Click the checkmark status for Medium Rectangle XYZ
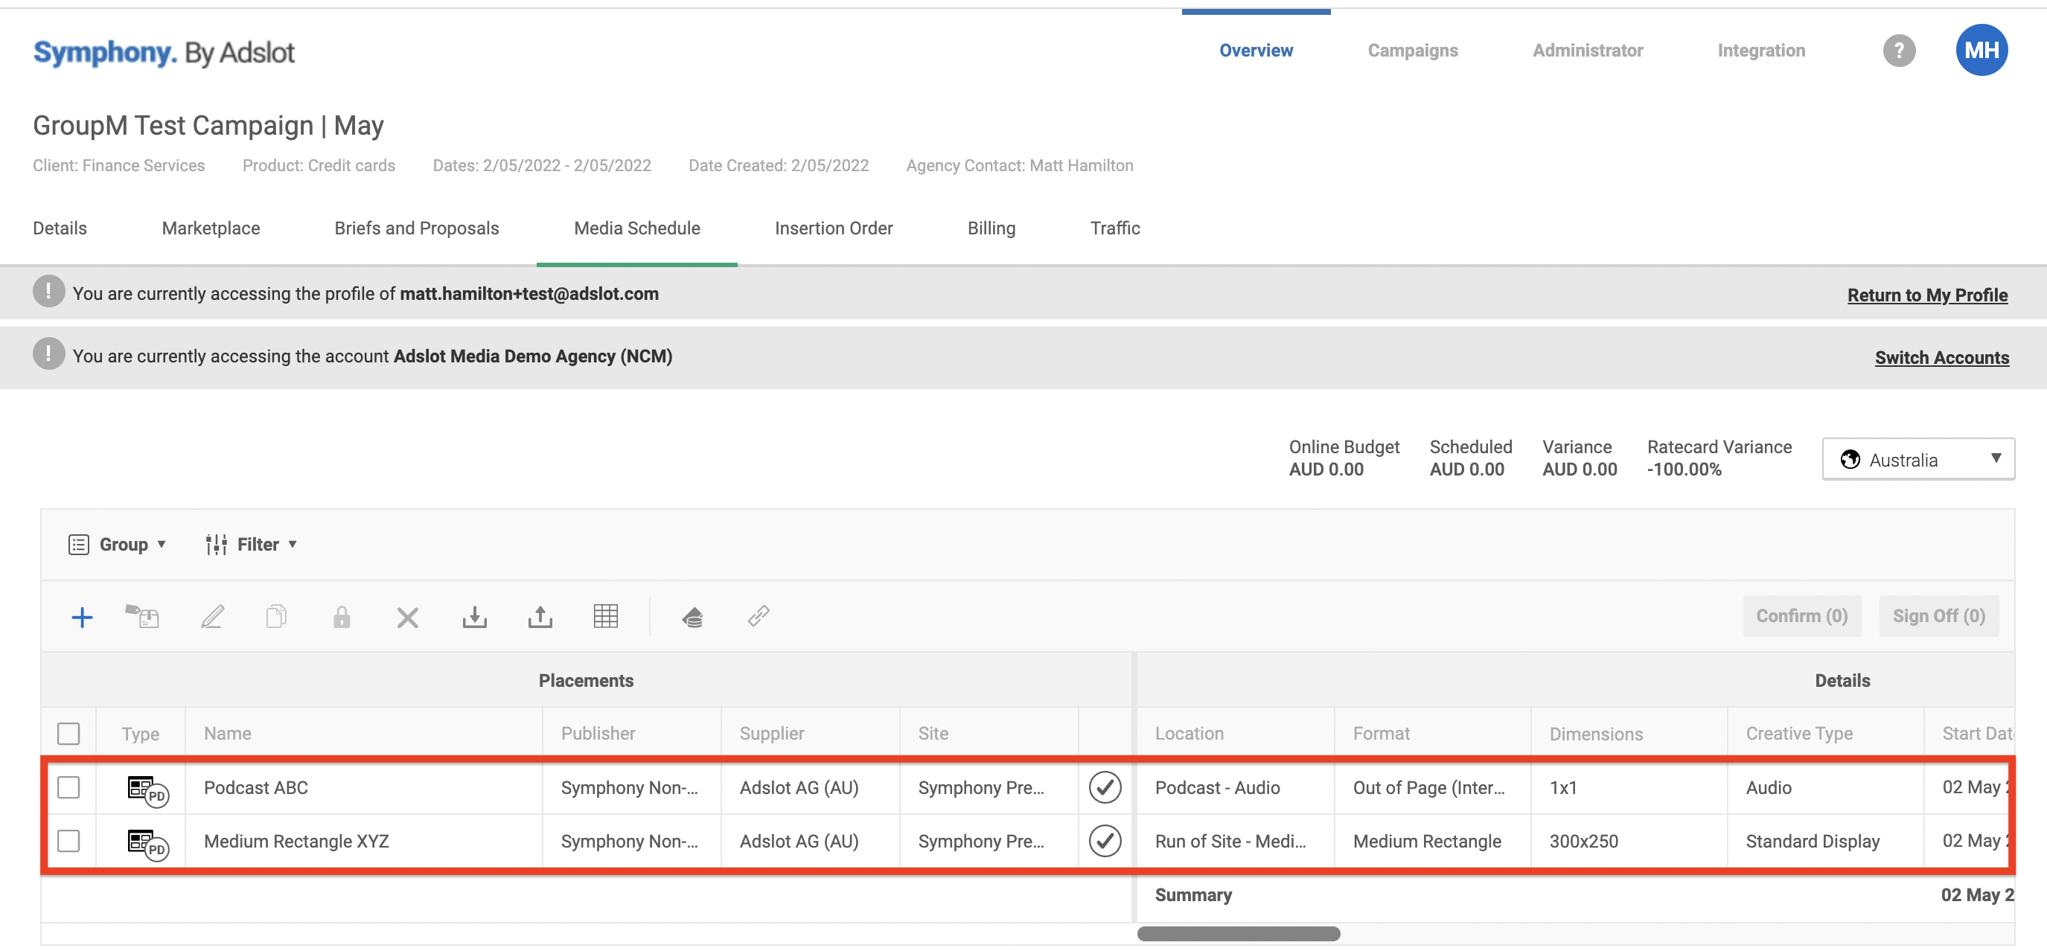 pos(1105,841)
